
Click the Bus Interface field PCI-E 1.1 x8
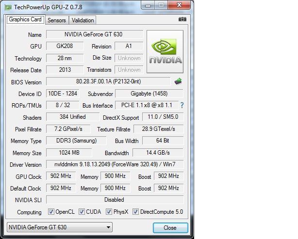[147, 105]
